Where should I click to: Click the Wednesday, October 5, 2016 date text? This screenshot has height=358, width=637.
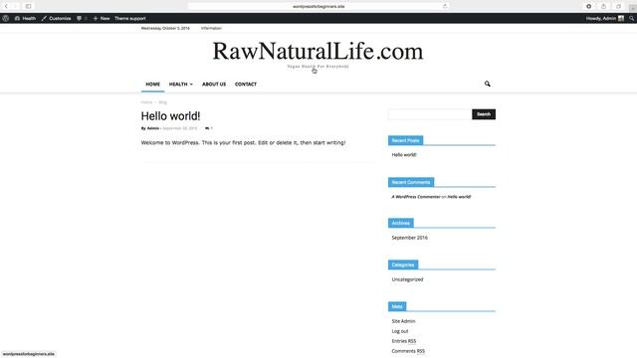(165, 29)
